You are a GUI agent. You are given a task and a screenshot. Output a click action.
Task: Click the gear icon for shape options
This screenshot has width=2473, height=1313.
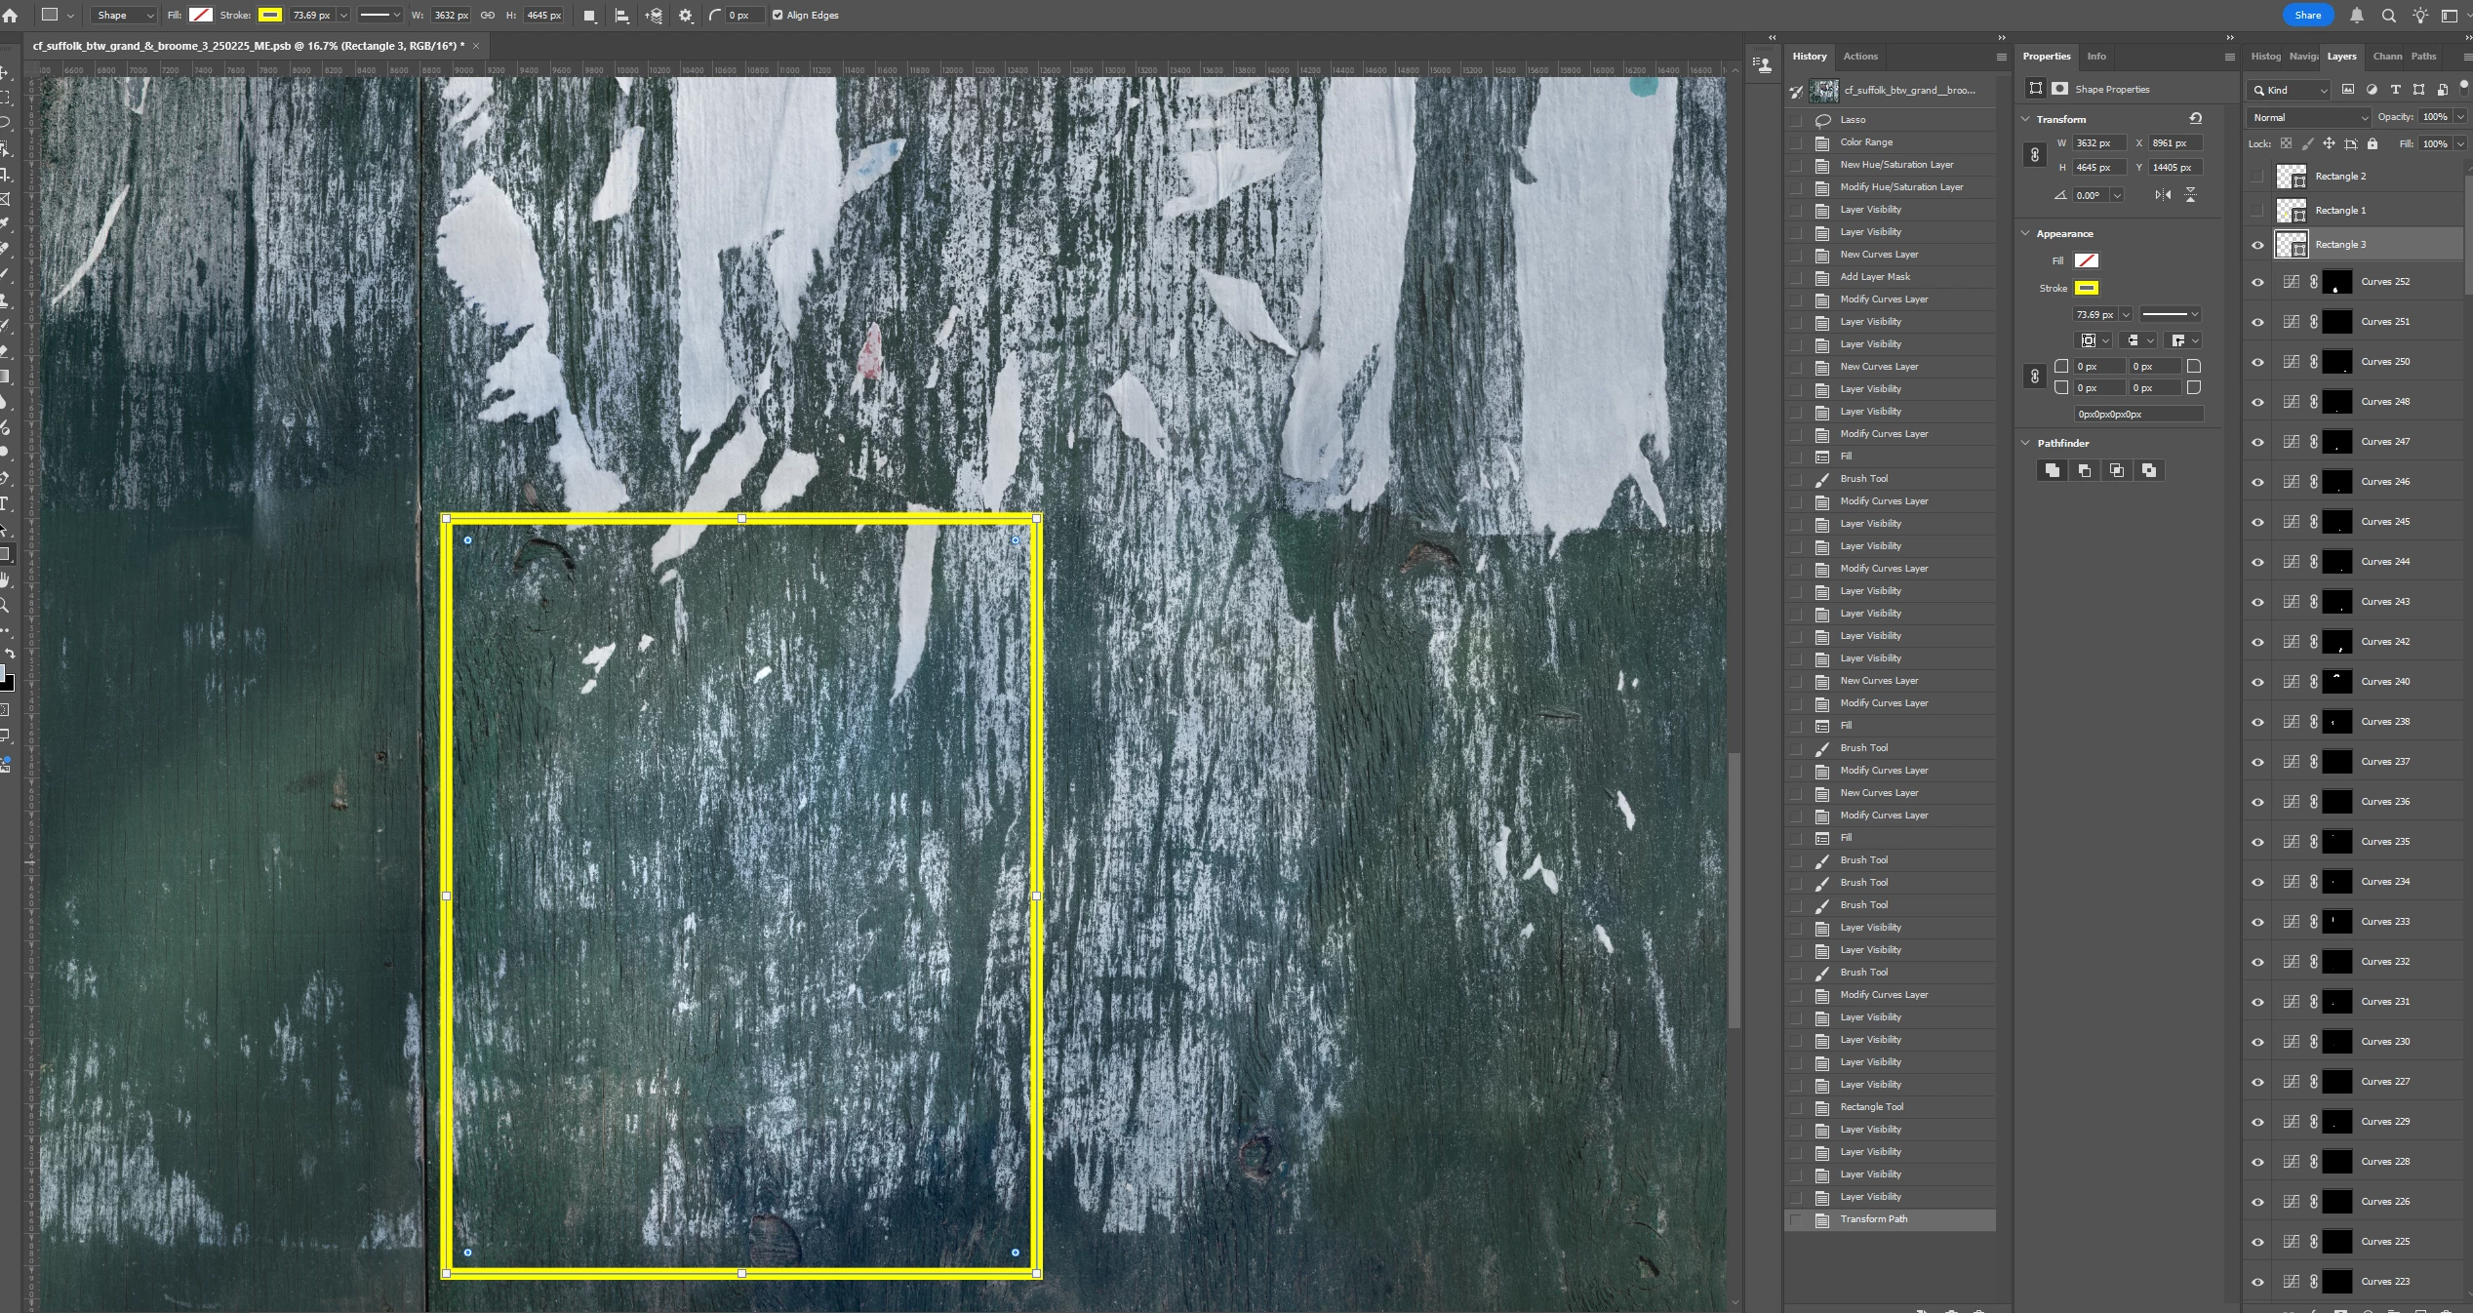pyautogui.click(x=686, y=16)
